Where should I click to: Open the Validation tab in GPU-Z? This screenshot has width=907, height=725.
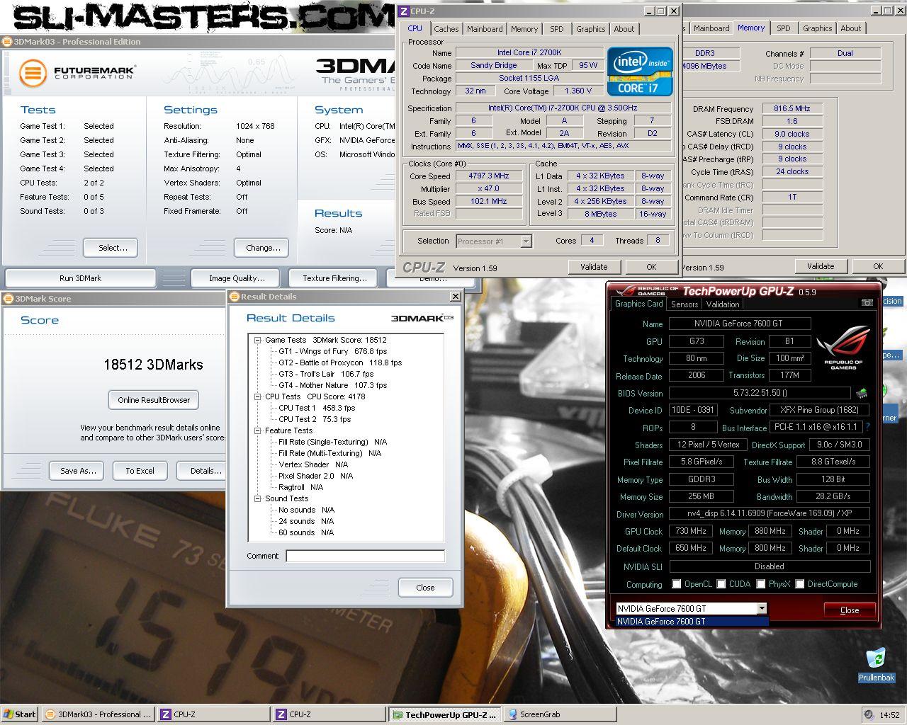point(723,304)
